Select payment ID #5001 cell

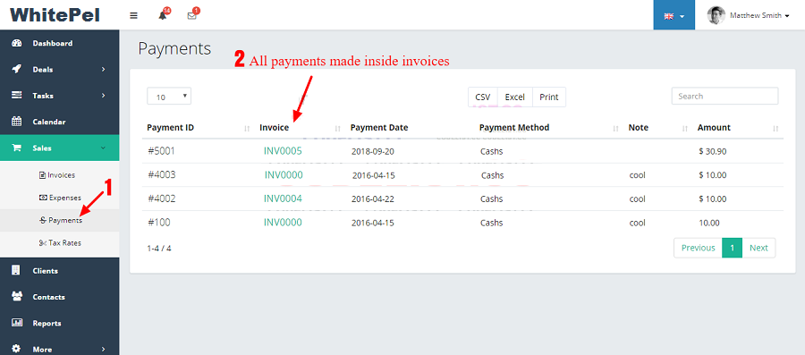(162, 151)
